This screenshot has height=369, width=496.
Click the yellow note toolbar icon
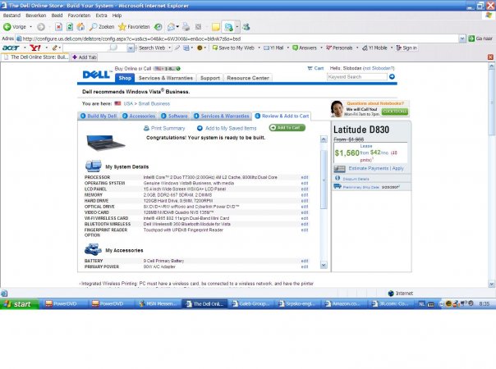[x=216, y=27]
